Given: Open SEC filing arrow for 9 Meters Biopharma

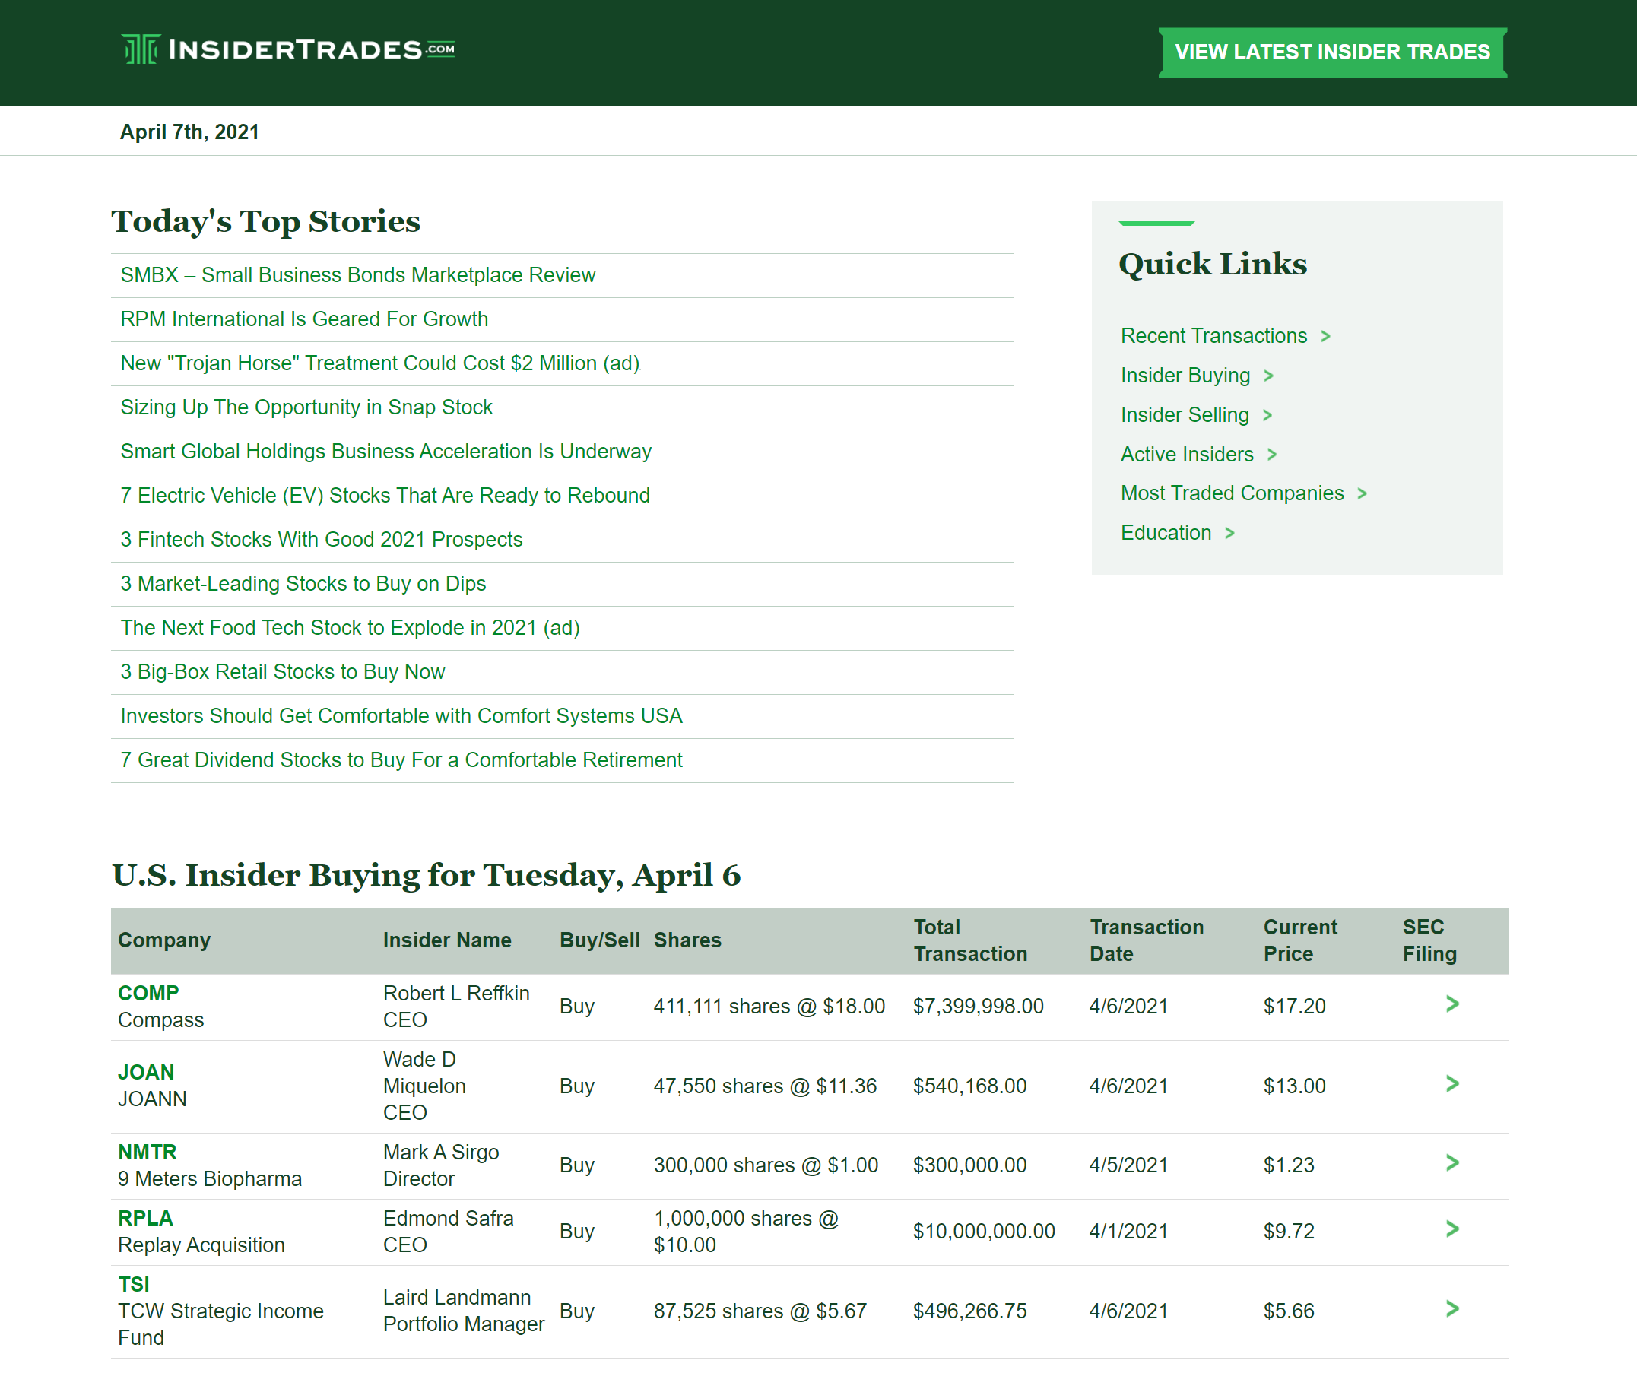Looking at the screenshot, I should (x=1451, y=1163).
